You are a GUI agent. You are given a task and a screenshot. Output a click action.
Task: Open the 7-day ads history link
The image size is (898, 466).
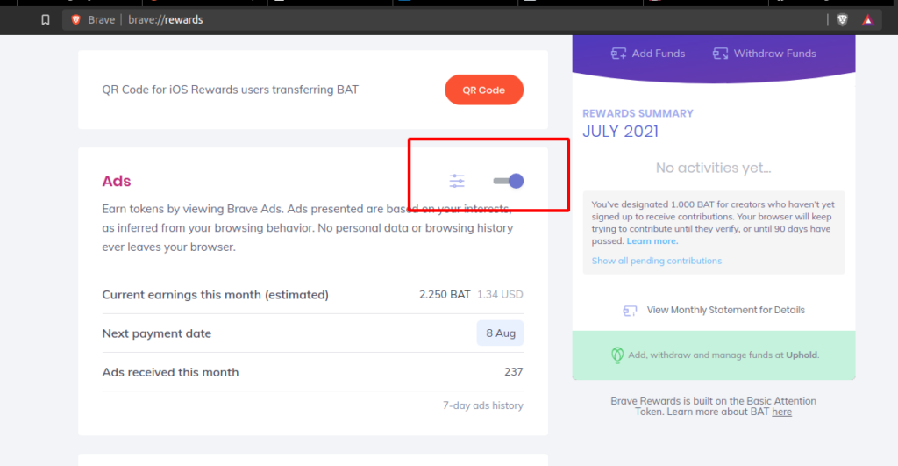483,405
